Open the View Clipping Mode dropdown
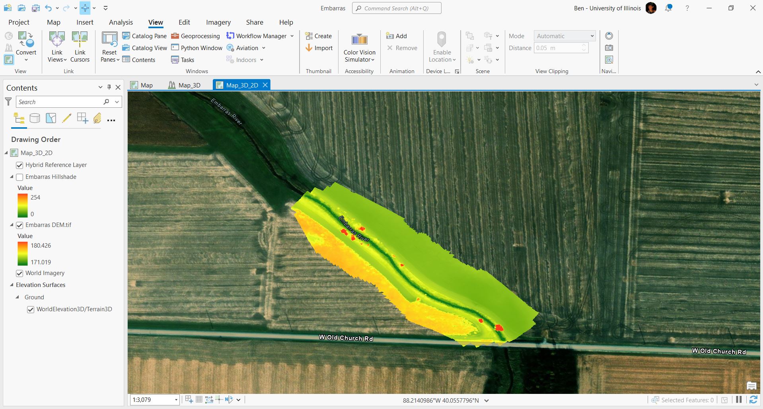 [564, 36]
